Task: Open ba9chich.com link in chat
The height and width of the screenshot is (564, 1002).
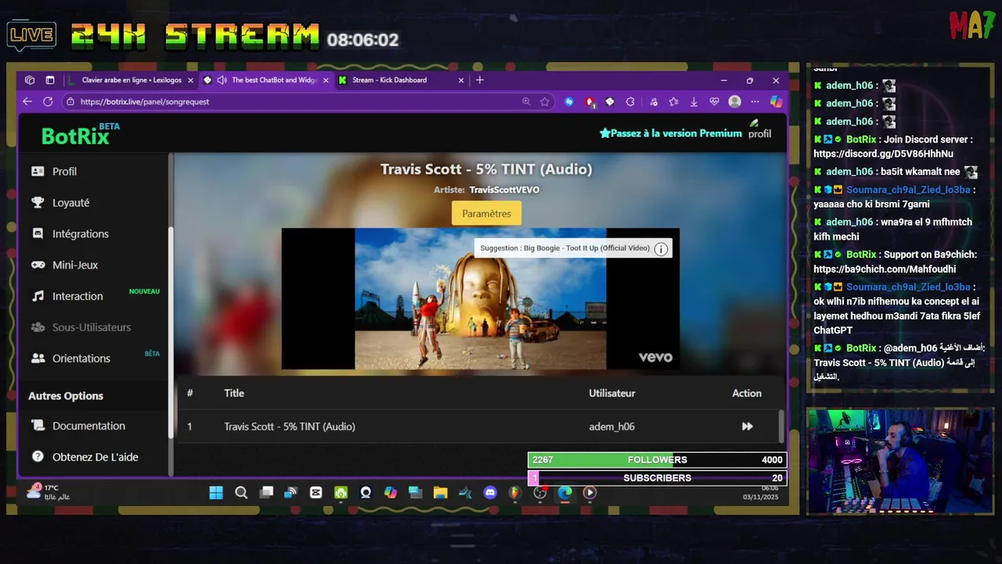Action: [x=885, y=269]
